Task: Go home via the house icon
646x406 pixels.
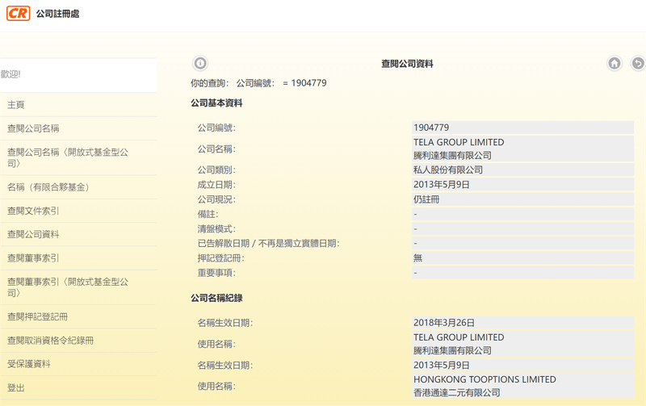Action: point(615,64)
